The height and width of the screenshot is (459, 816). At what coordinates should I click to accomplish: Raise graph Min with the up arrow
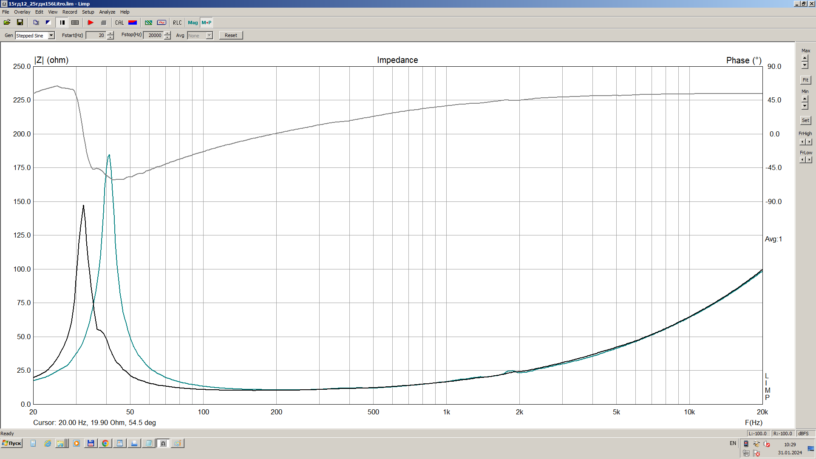805,99
